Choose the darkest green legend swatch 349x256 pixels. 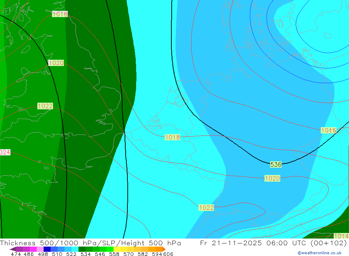tap(82, 249)
